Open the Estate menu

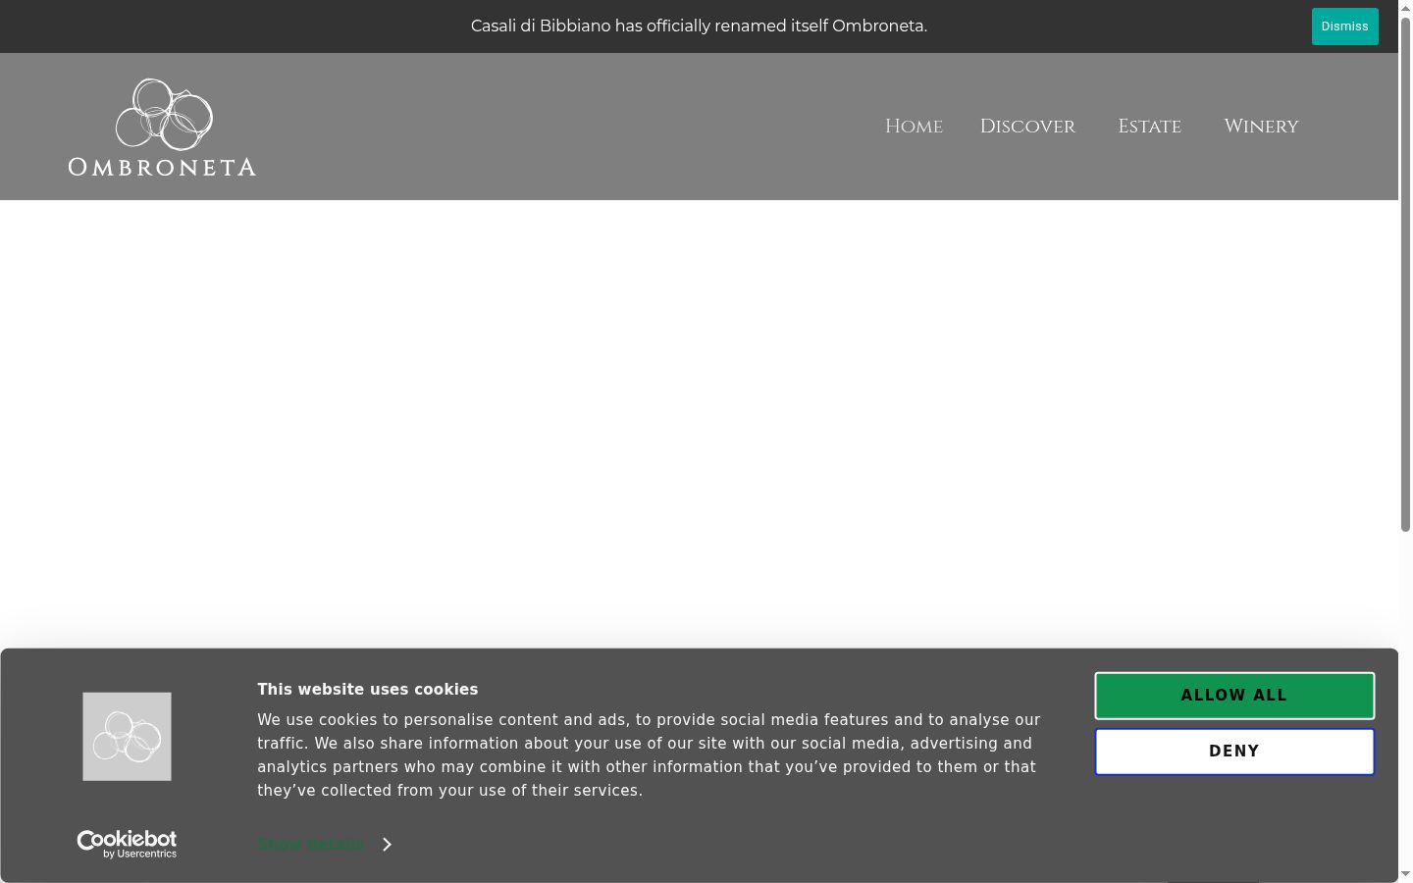1149,127
